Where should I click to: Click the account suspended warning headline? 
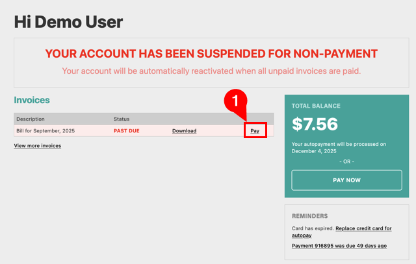coord(211,53)
